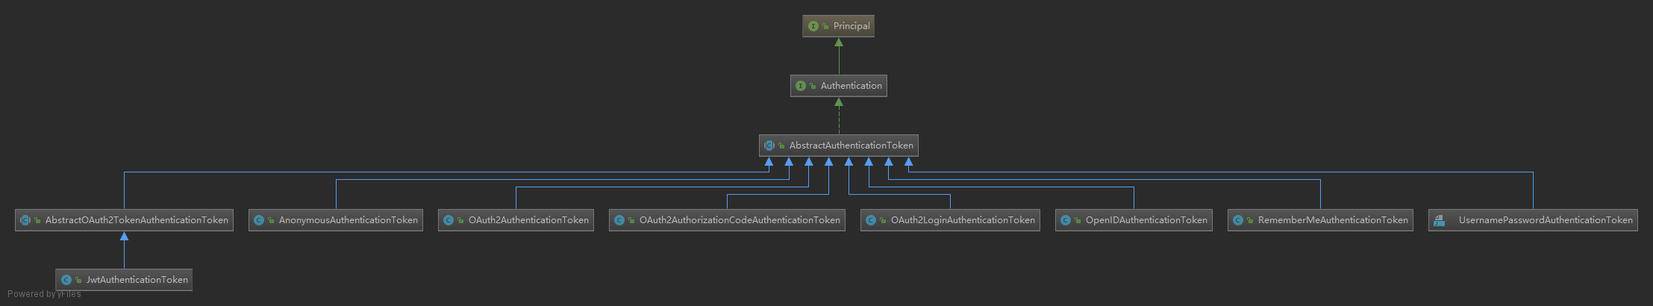The width and height of the screenshot is (1653, 306).
Task: Click the Authentication visibility lock icon
Action: tap(813, 86)
